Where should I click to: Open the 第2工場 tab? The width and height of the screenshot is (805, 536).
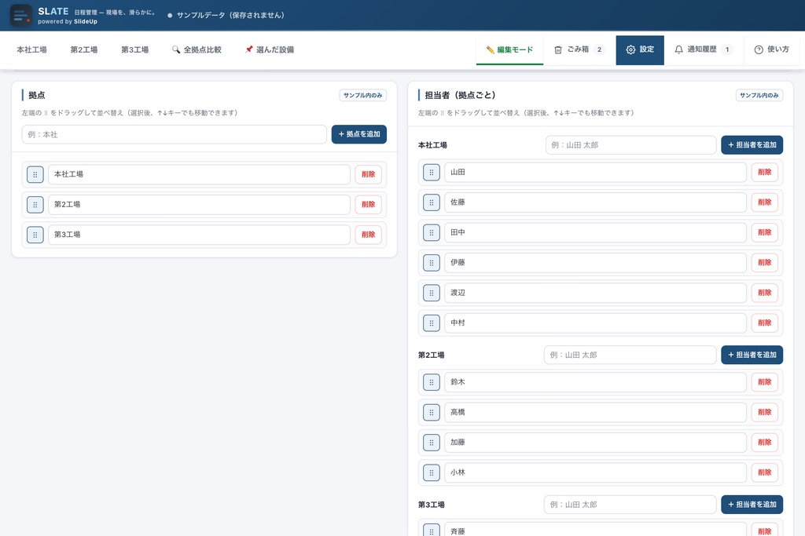[x=83, y=49]
